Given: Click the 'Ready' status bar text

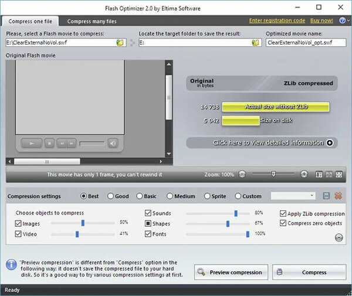Looking at the screenshot, I should pyautogui.click(x=12, y=290).
